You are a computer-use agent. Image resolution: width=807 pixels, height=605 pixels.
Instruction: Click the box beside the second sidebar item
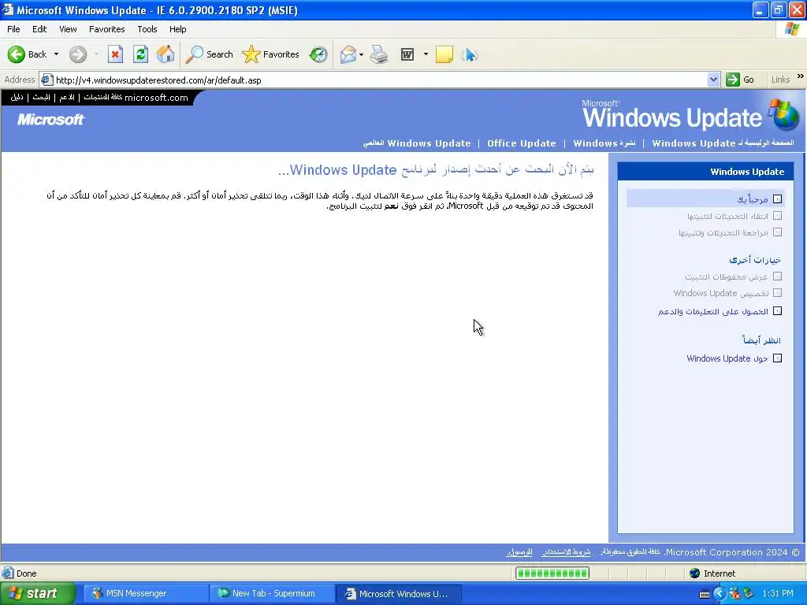[x=777, y=216]
